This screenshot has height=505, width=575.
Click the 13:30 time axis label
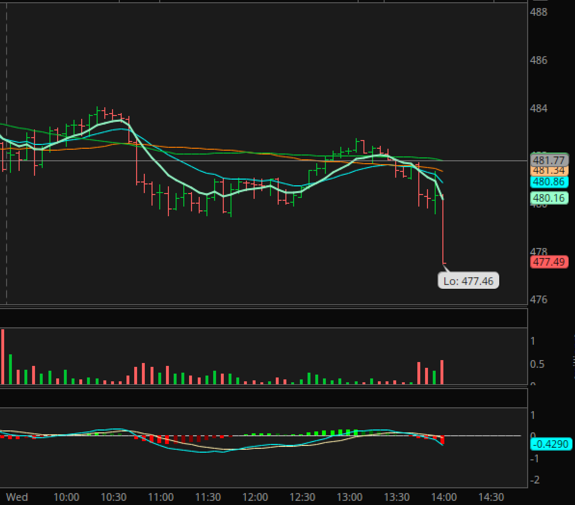(397, 497)
